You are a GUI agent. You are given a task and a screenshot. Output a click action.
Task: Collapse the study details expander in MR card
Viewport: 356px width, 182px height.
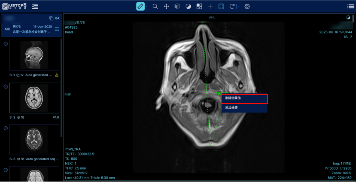click(57, 29)
